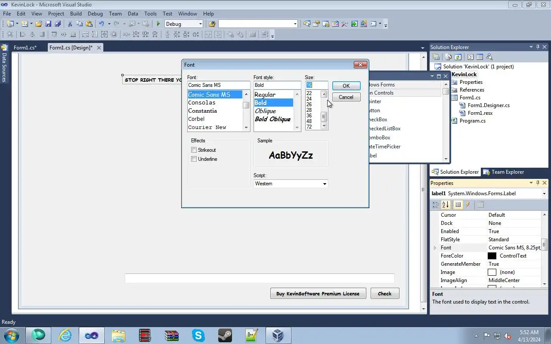551x344 pixels.
Task: Click the Align to Grid layout icon
Action: pyautogui.click(x=10, y=34)
